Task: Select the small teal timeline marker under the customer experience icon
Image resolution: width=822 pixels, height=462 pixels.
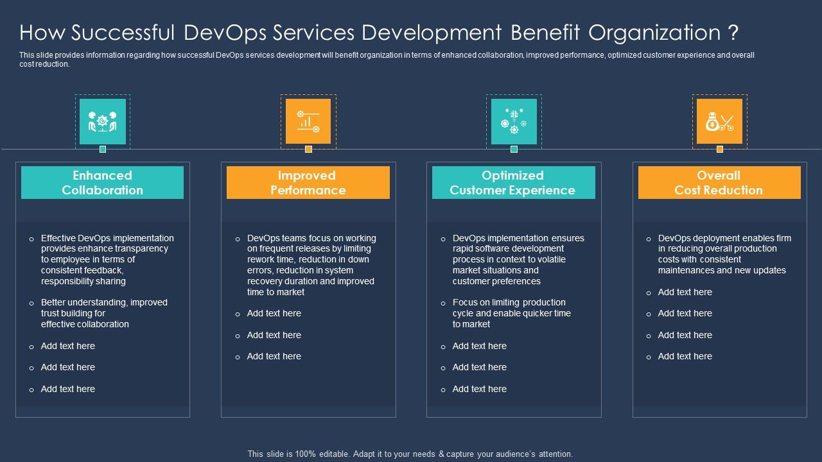Action: [x=514, y=149]
